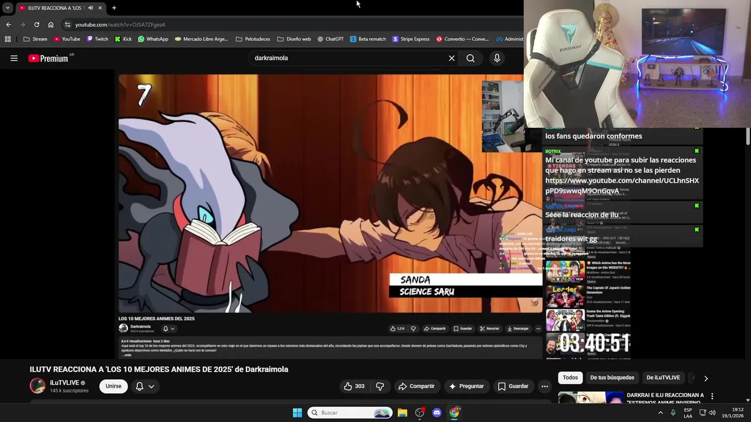This screenshot has width=751, height=422.
Task: Run the search with the magnifier button
Action: click(x=471, y=58)
